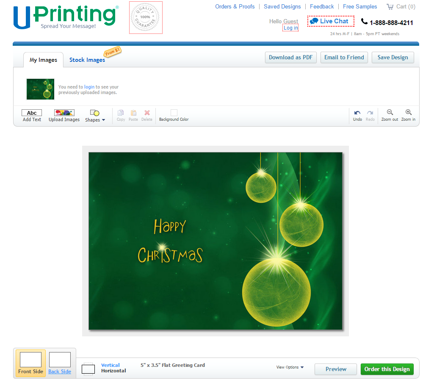Viewport: 434px width, 380px height.
Task: Choose Horizontal orientation
Action: pos(113,371)
